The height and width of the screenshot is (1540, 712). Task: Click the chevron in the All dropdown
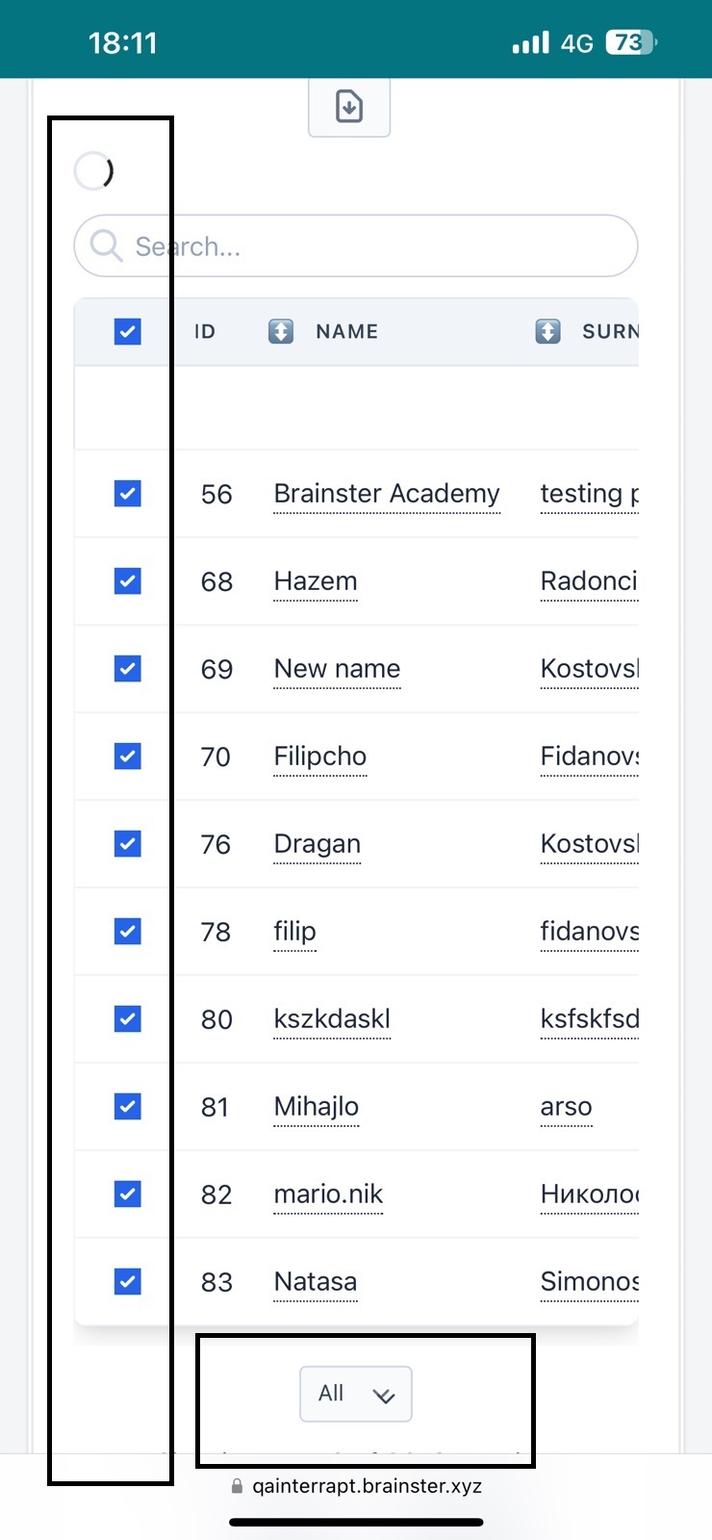pyautogui.click(x=384, y=1396)
